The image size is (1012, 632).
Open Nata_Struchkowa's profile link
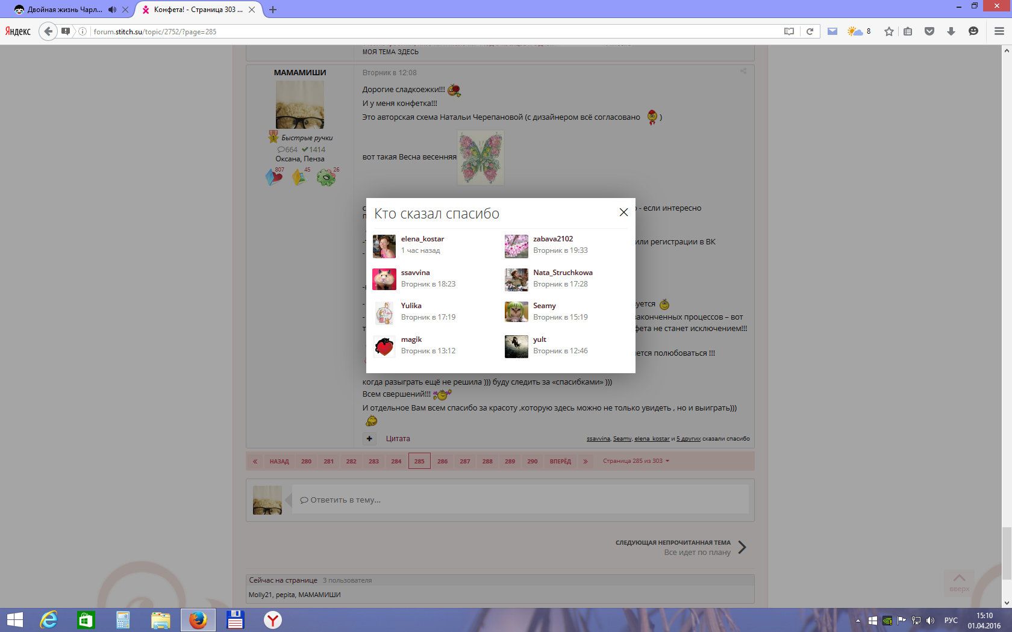[x=563, y=273]
